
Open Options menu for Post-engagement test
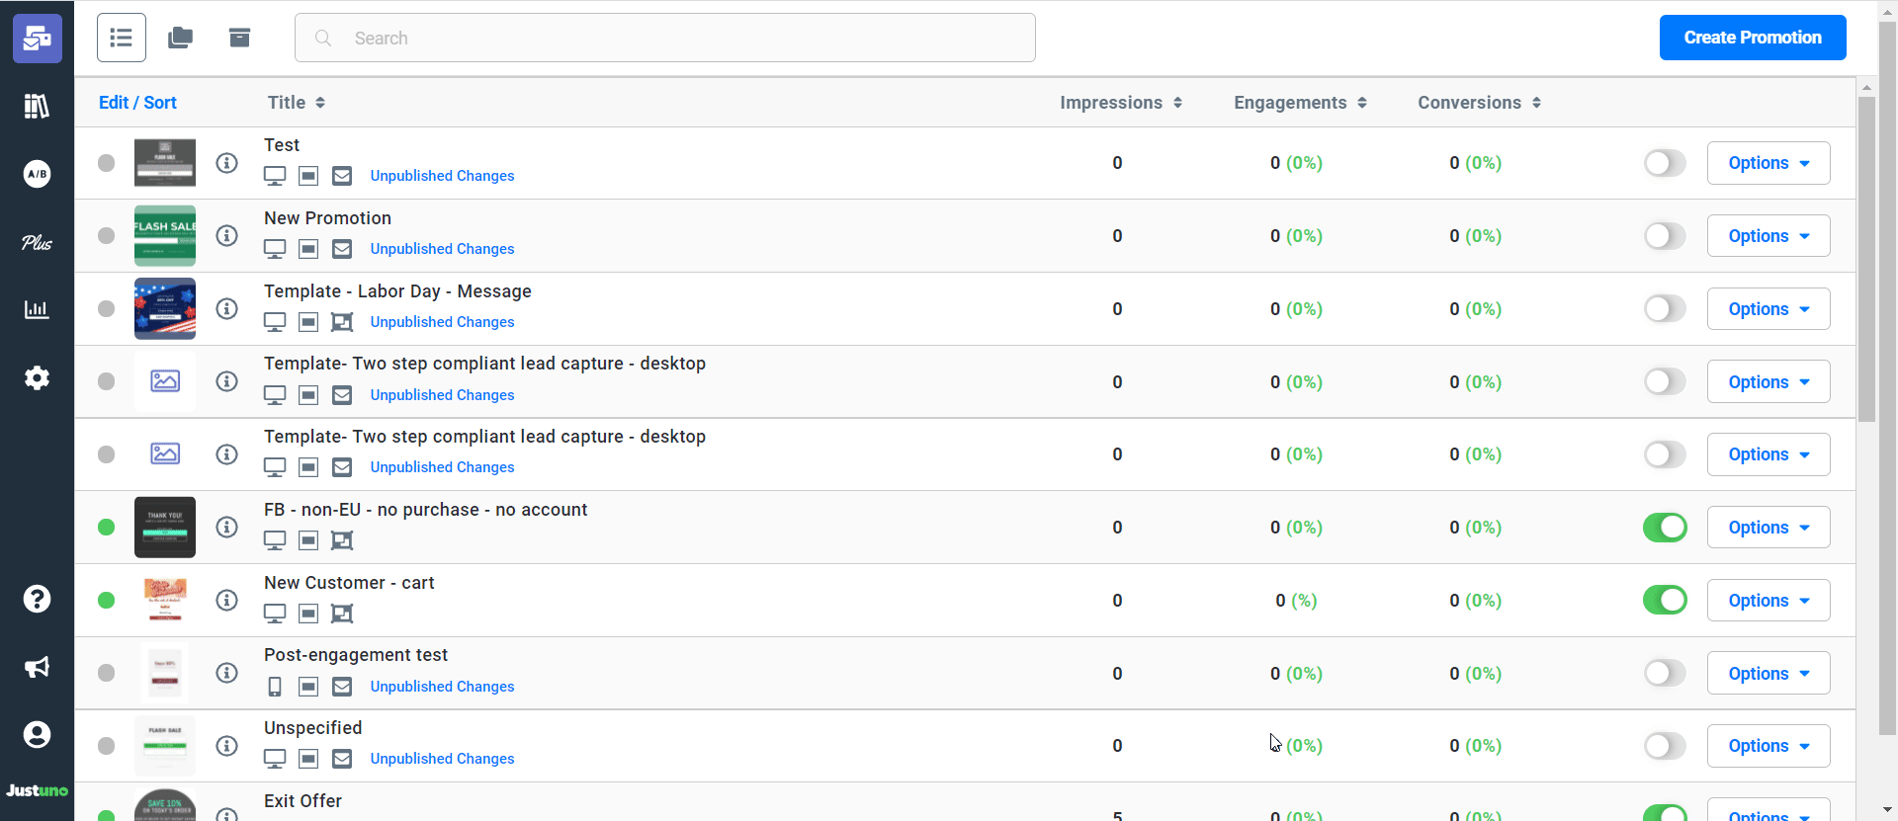point(1768,674)
